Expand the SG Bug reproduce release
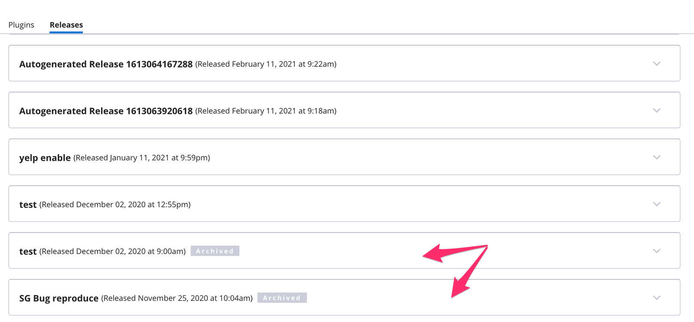 click(656, 298)
